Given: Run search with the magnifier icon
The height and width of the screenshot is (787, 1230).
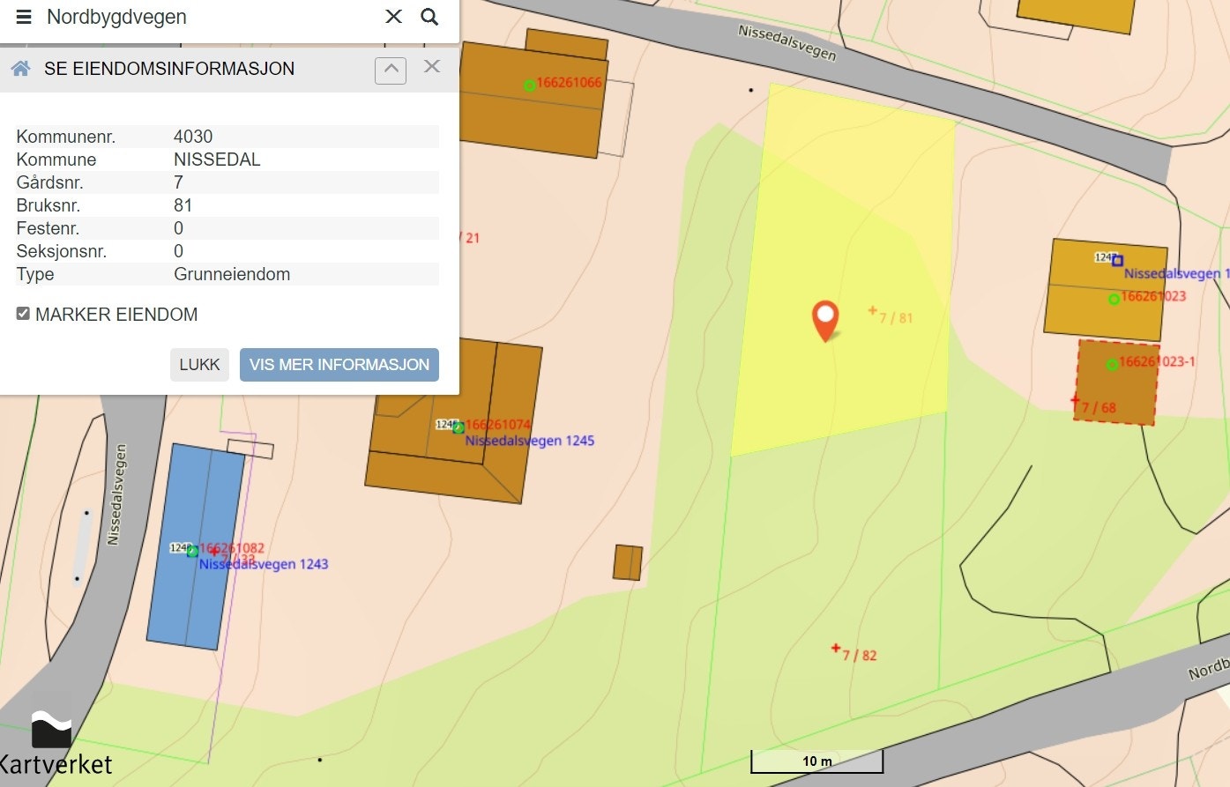Looking at the screenshot, I should 429,17.
